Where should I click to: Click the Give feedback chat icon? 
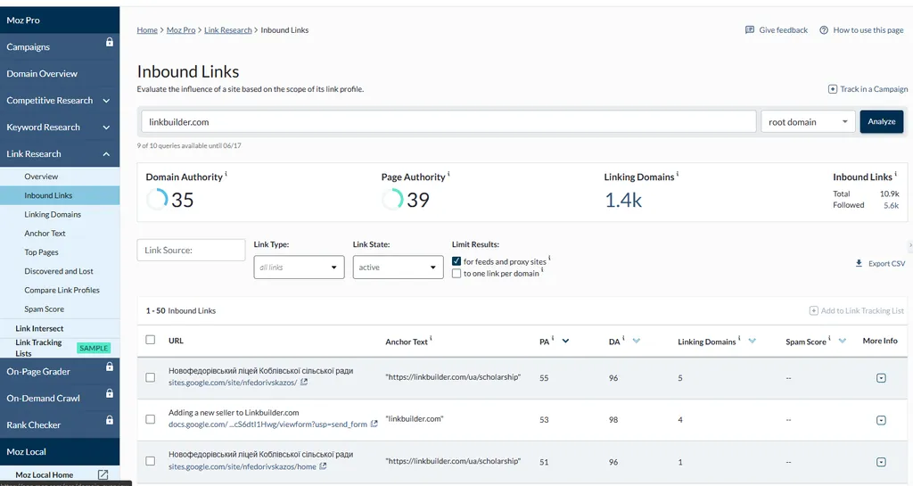(x=750, y=29)
